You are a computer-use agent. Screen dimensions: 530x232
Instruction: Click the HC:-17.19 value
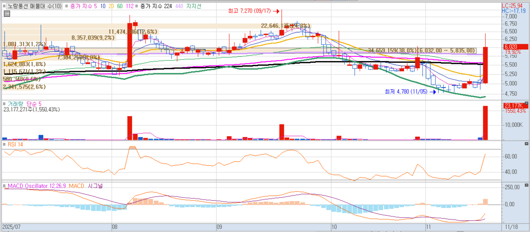(x=514, y=11)
